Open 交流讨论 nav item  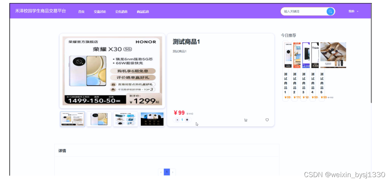click(100, 12)
